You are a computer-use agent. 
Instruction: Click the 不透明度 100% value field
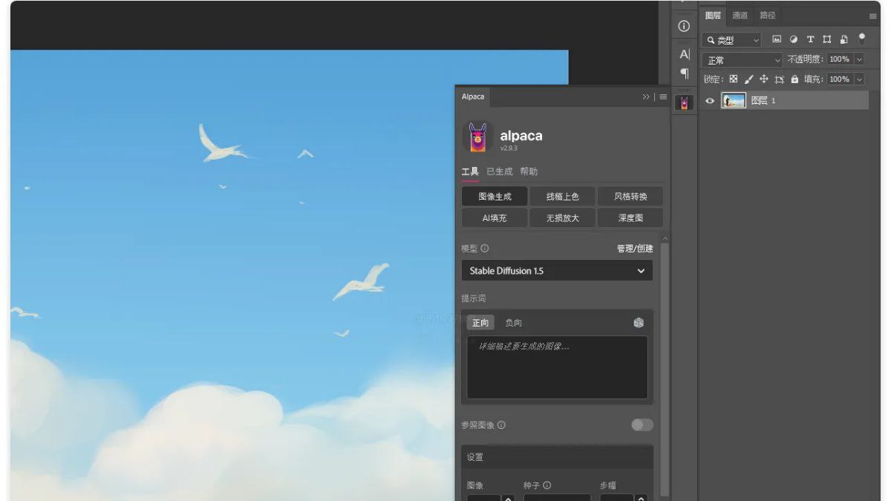pyautogui.click(x=840, y=59)
